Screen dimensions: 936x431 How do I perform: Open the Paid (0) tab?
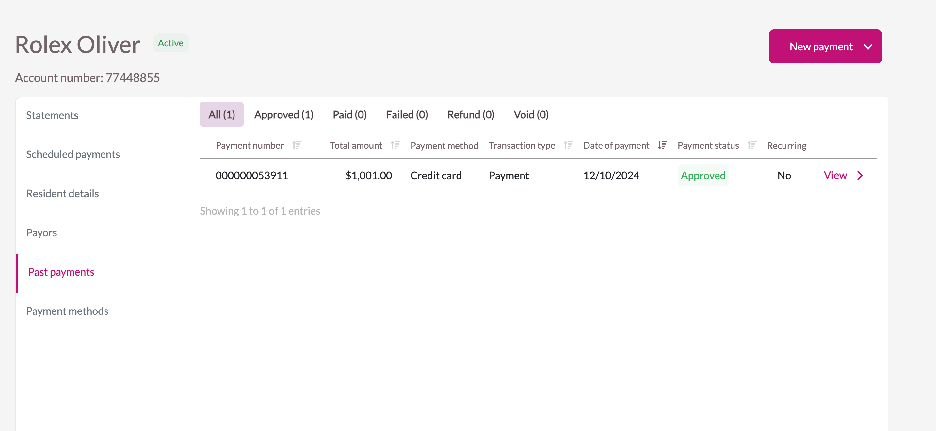[349, 115]
